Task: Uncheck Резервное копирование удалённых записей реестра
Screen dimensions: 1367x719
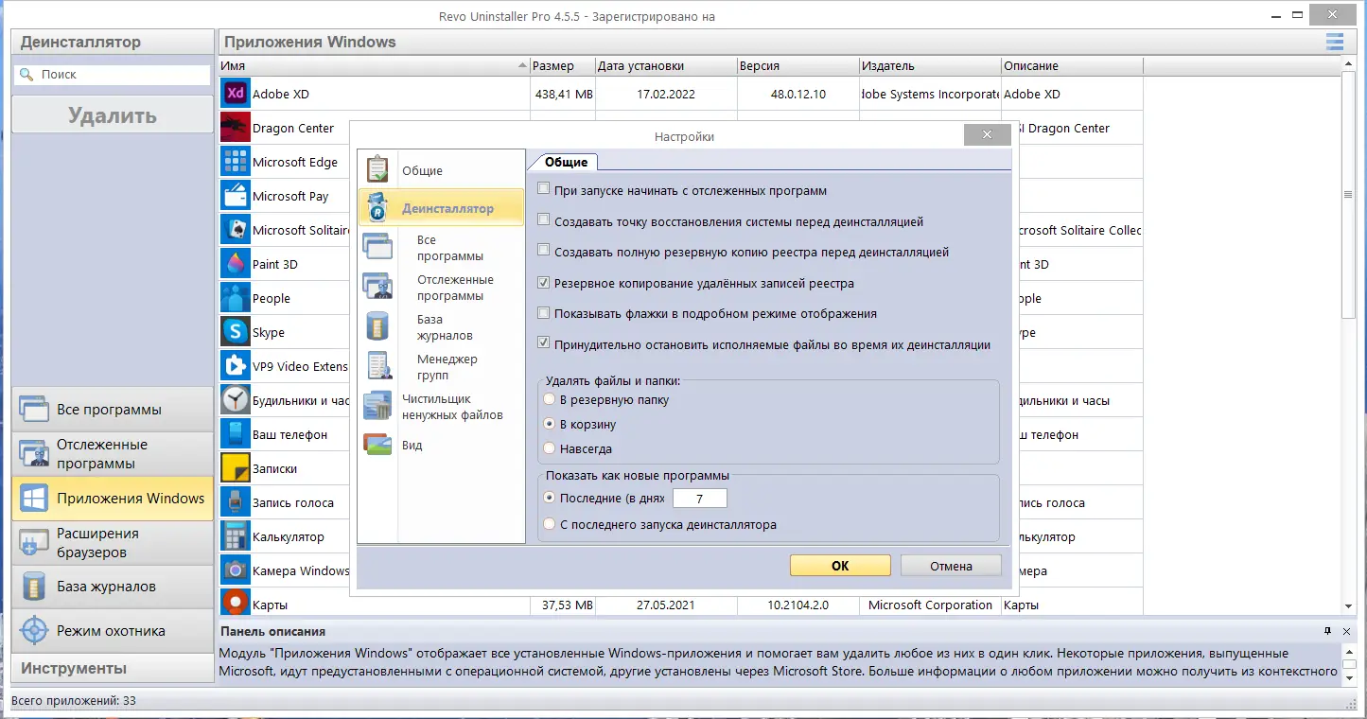Action: coord(543,282)
